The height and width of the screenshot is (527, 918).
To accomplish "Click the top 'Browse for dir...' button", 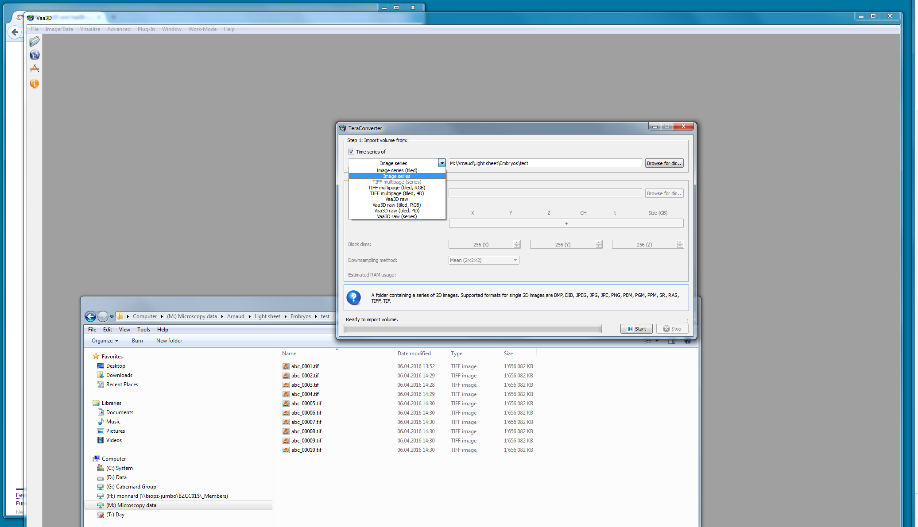I will [664, 163].
